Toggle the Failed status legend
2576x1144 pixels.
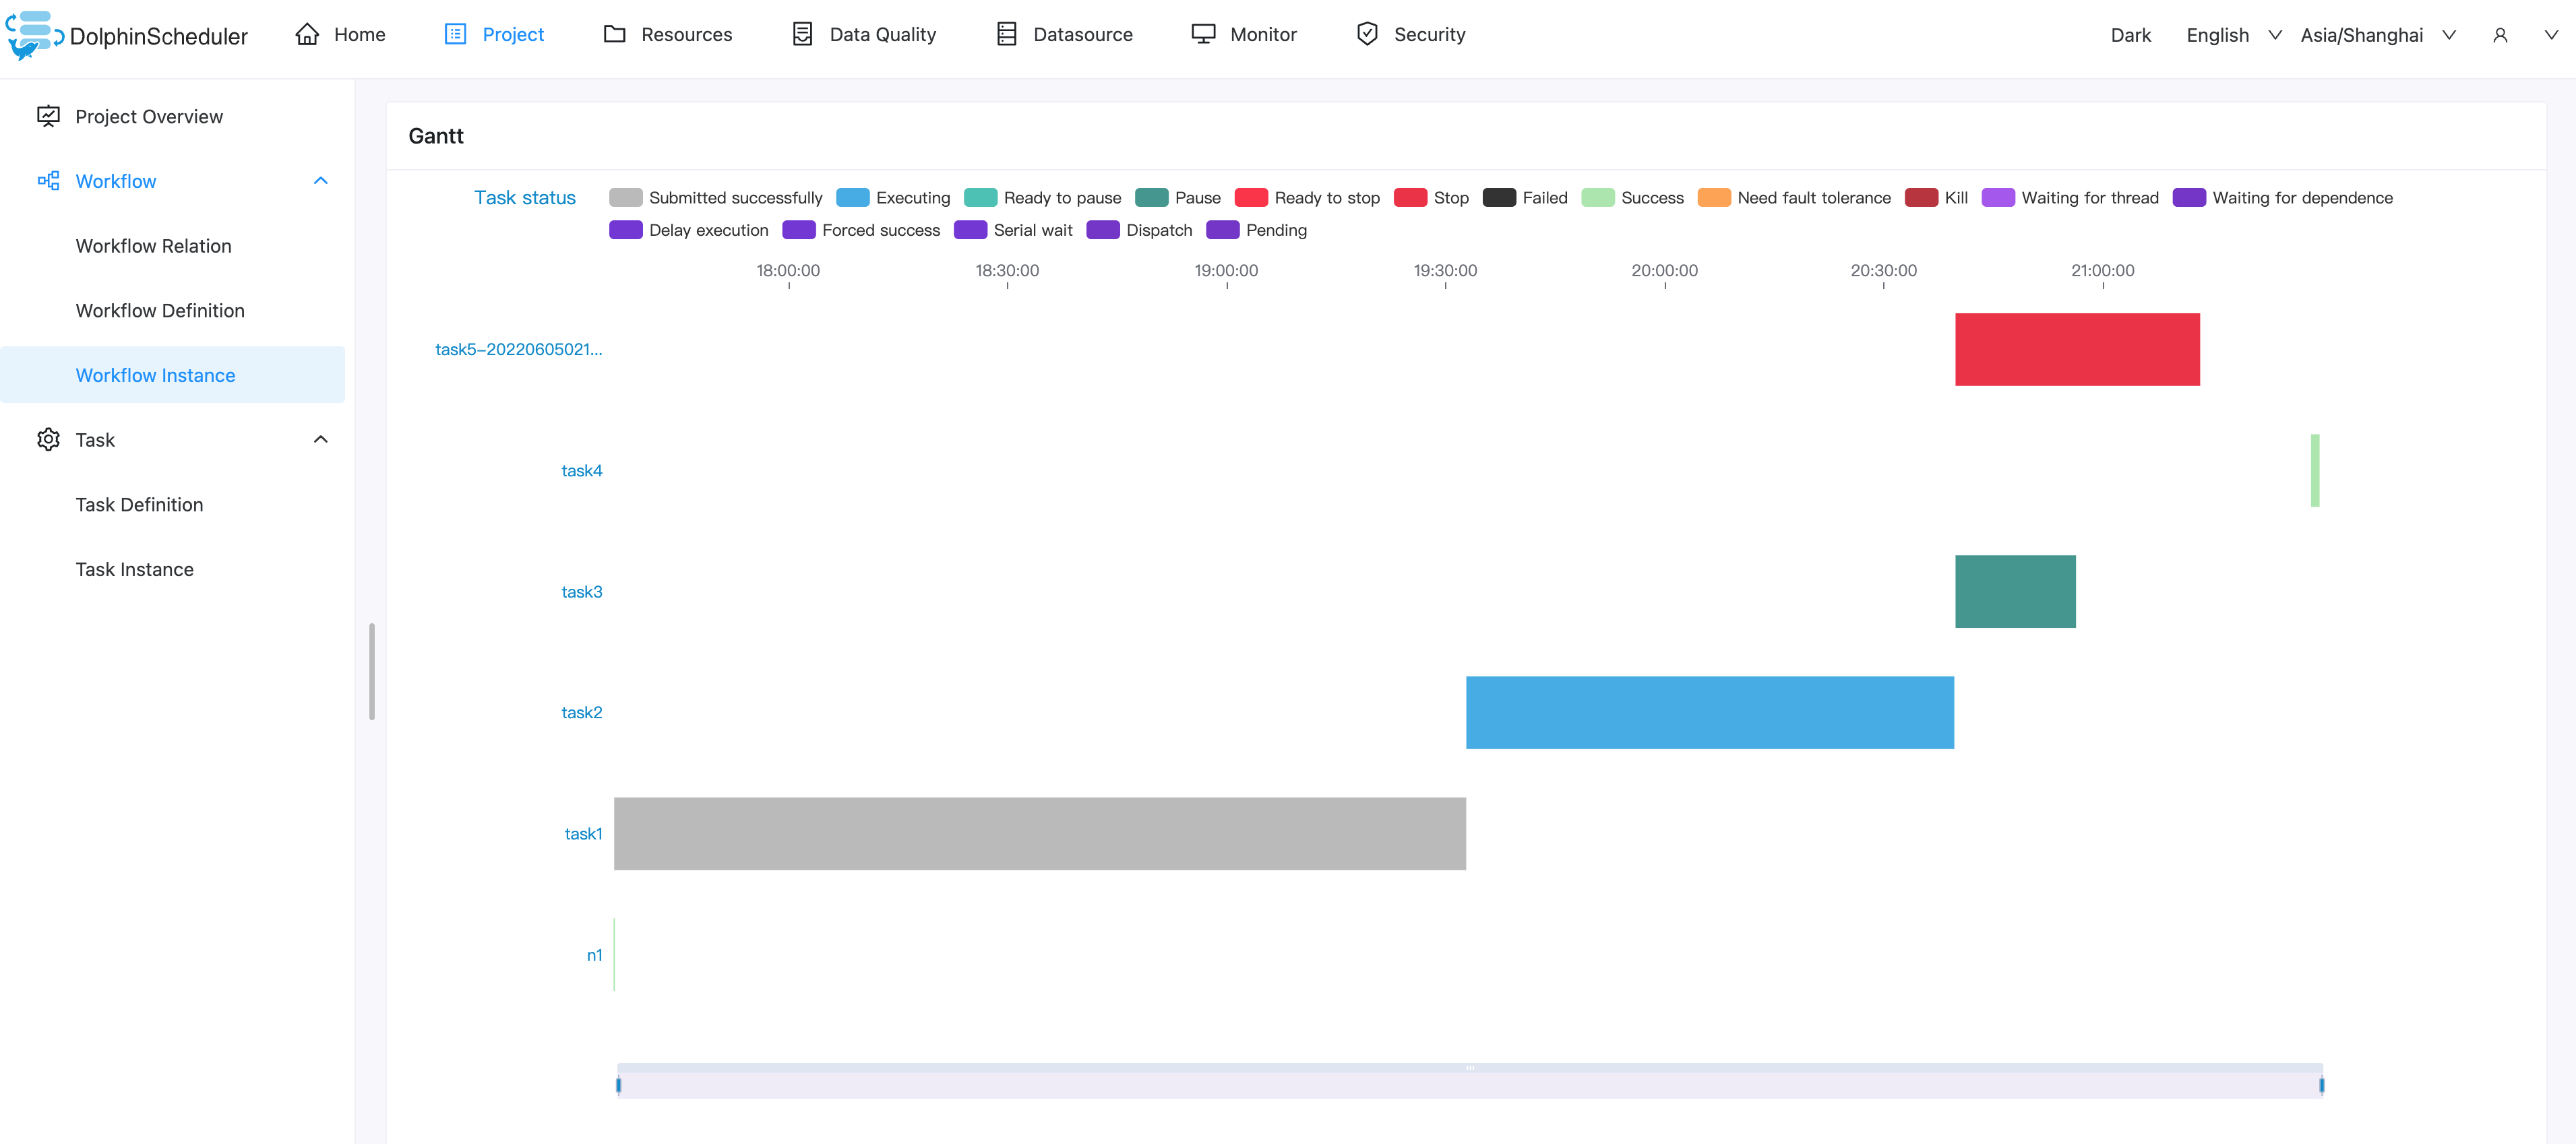tap(1525, 198)
